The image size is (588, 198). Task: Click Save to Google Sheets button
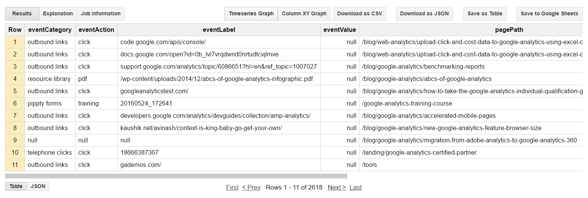549,14
